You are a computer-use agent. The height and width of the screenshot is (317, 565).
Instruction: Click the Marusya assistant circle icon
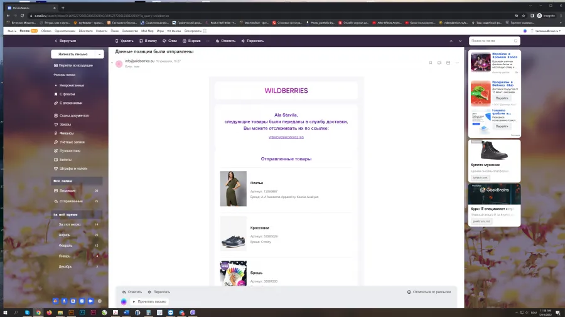pyautogui.click(x=124, y=302)
